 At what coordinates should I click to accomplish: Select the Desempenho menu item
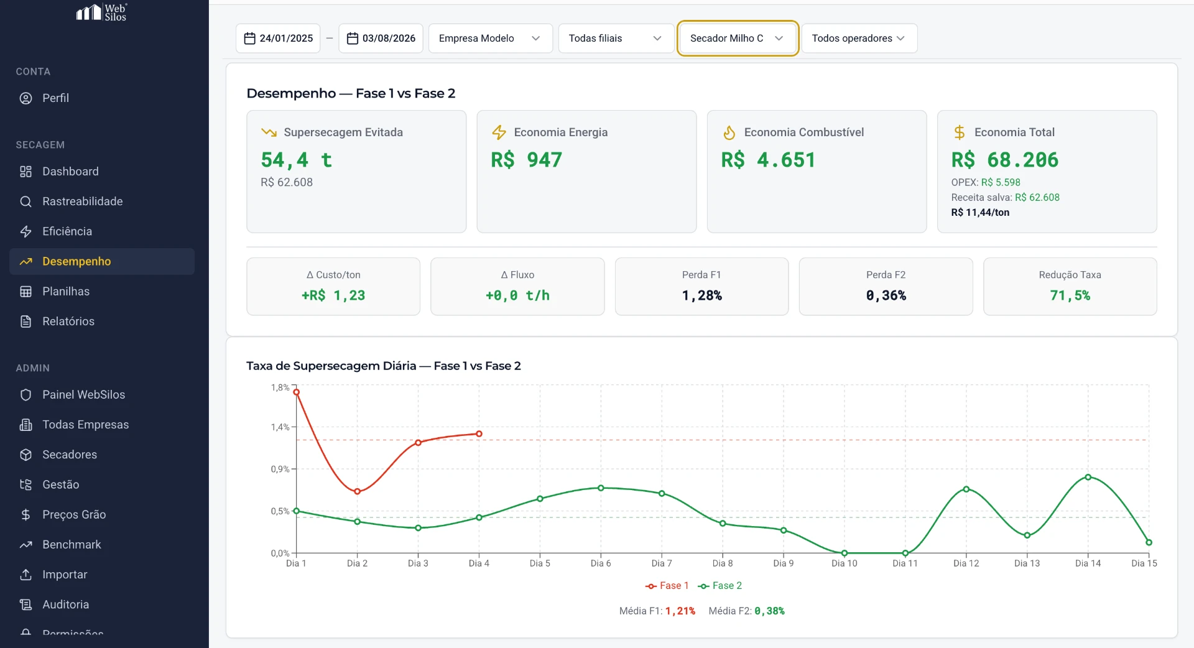pyautogui.click(x=102, y=262)
